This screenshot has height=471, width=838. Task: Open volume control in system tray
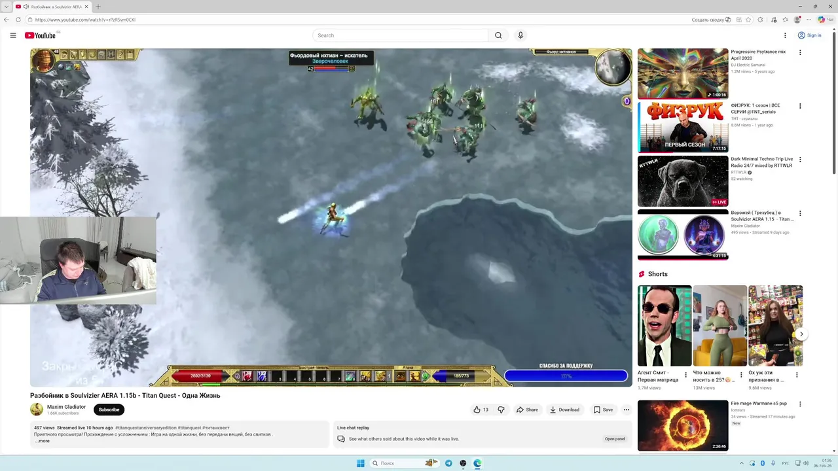click(805, 463)
